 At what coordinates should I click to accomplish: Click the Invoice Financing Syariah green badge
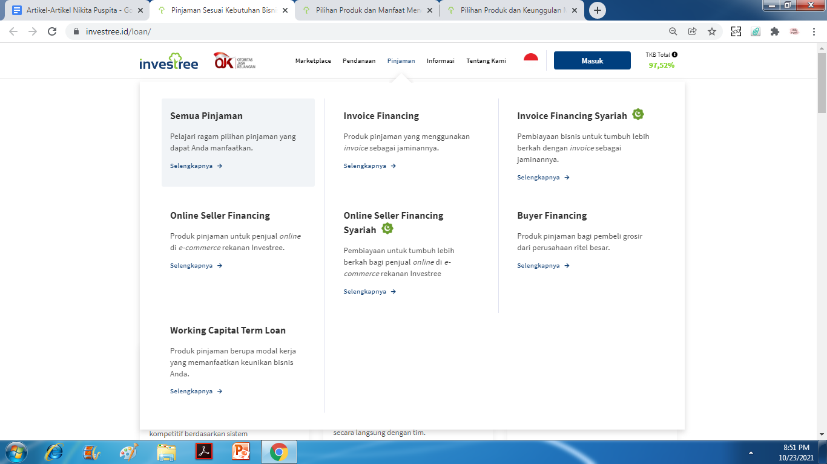(x=638, y=114)
